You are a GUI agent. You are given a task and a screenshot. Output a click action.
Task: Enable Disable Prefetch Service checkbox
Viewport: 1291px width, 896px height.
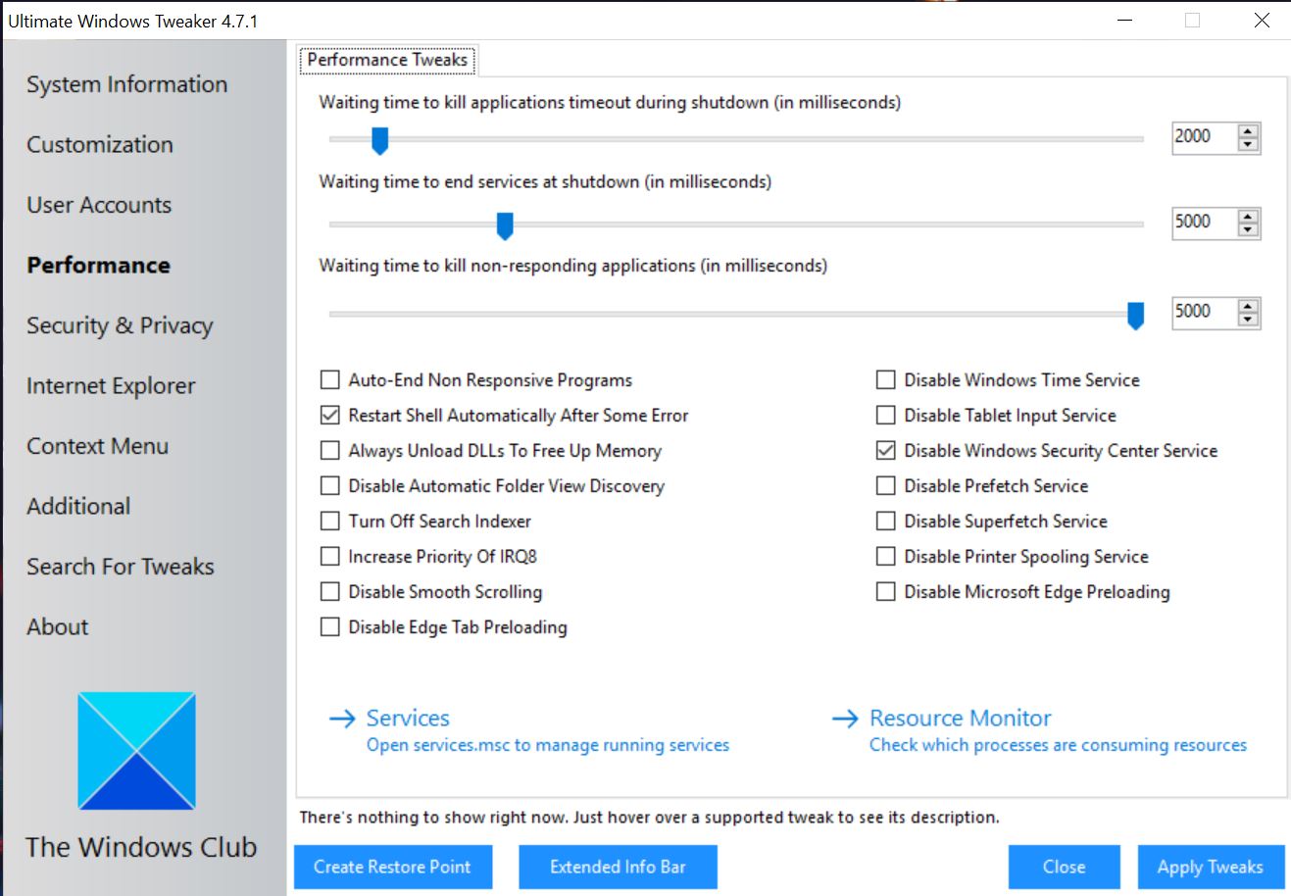click(886, 486)
